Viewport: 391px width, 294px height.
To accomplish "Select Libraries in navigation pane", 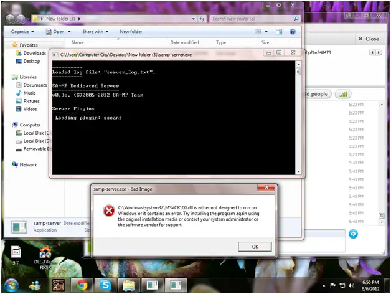I will coord(24,77).
